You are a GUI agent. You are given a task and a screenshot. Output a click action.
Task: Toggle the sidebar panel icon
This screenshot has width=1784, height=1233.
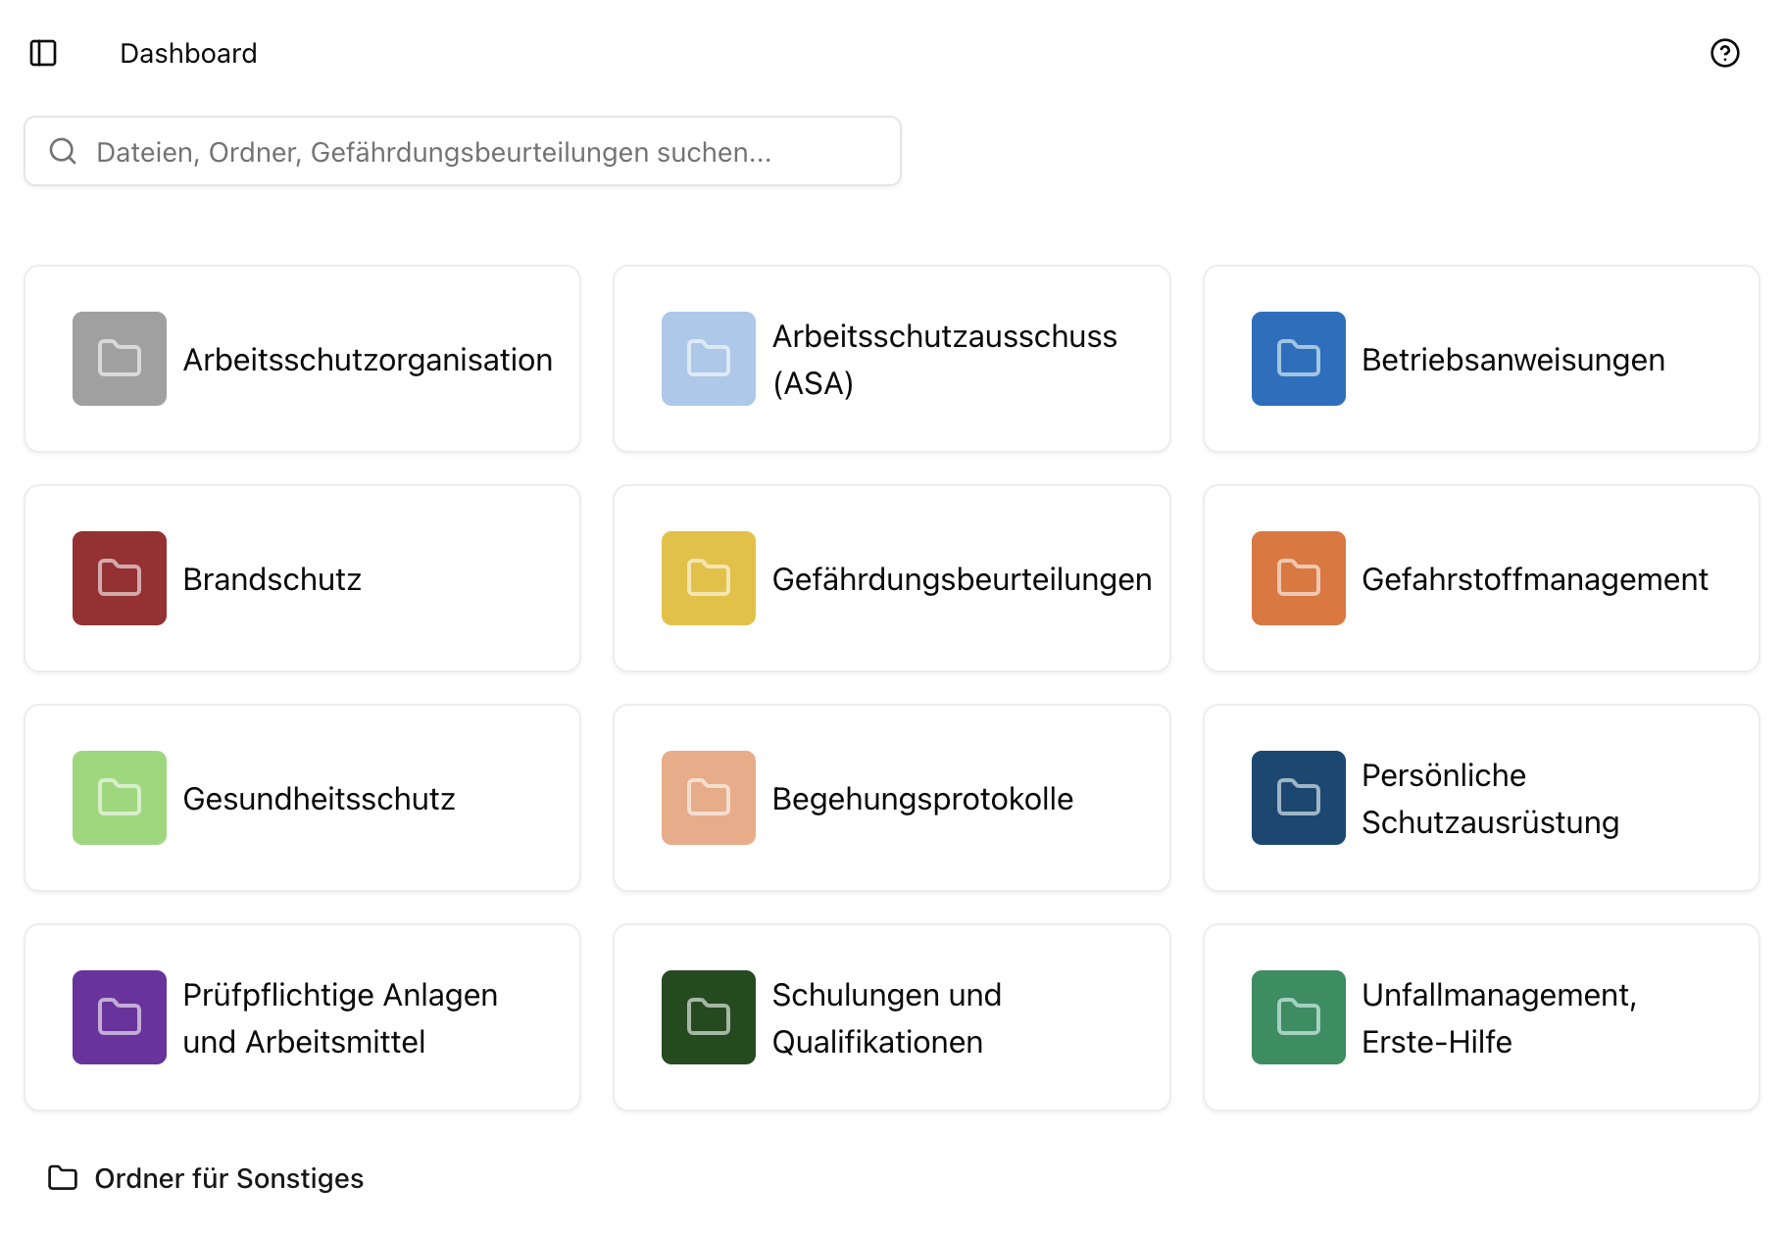[x=41, y=53]
